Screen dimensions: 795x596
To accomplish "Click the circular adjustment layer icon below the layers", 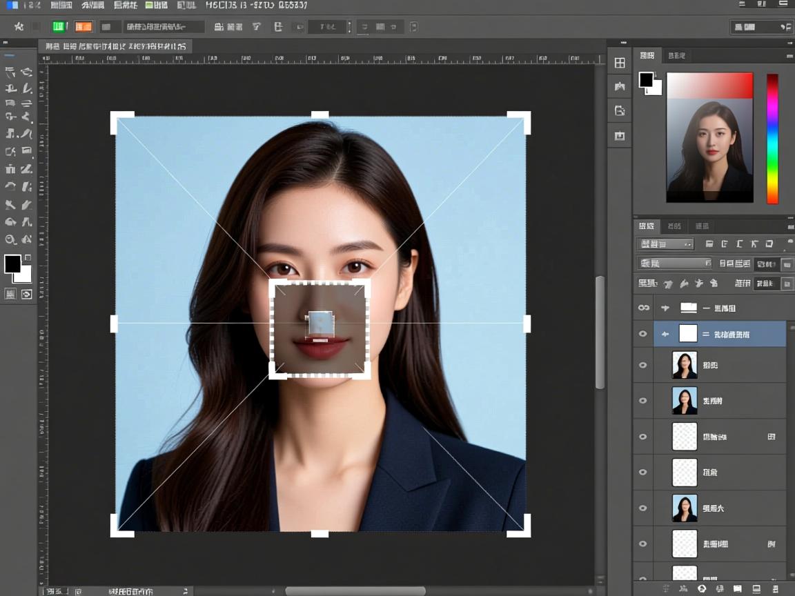I will point(702,588).
